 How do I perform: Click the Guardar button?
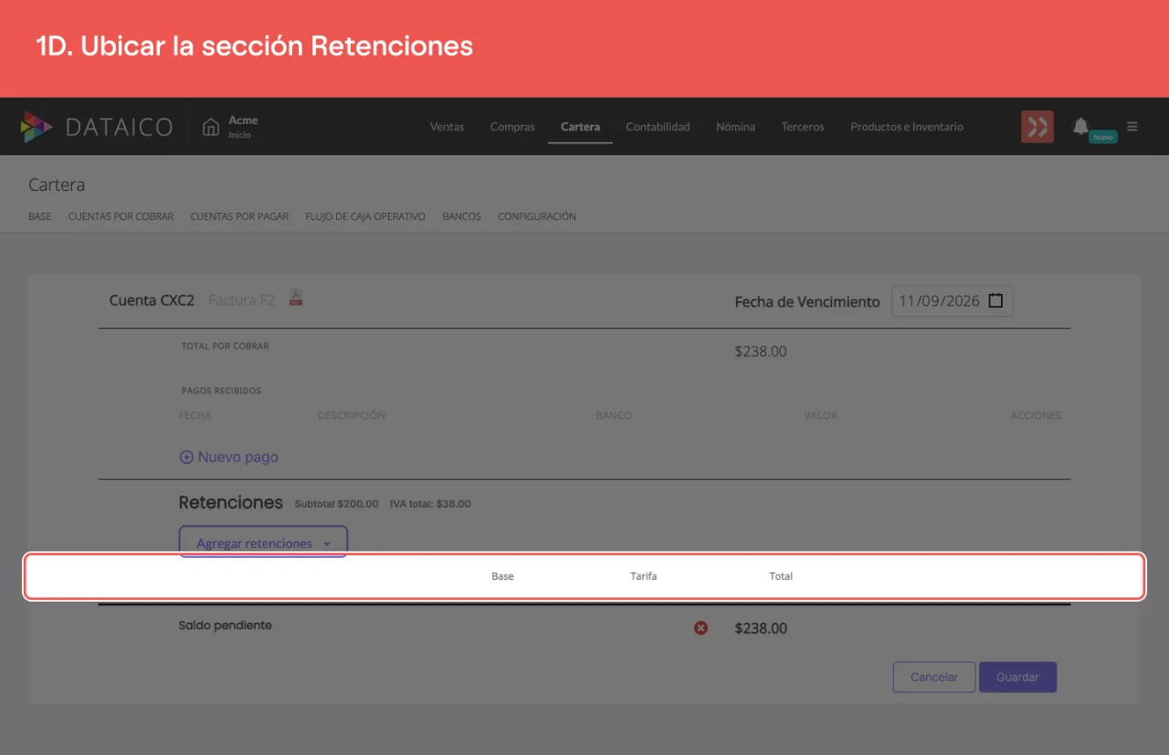coord(1017,677)
